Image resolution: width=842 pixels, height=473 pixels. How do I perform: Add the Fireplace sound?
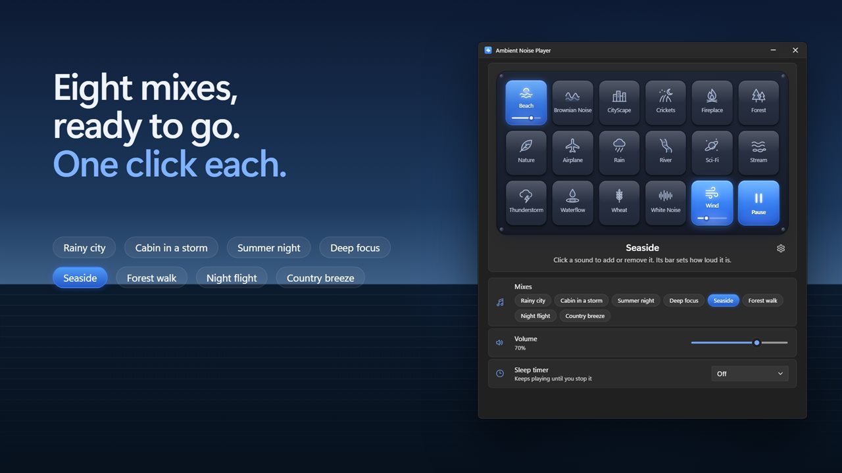712,102
